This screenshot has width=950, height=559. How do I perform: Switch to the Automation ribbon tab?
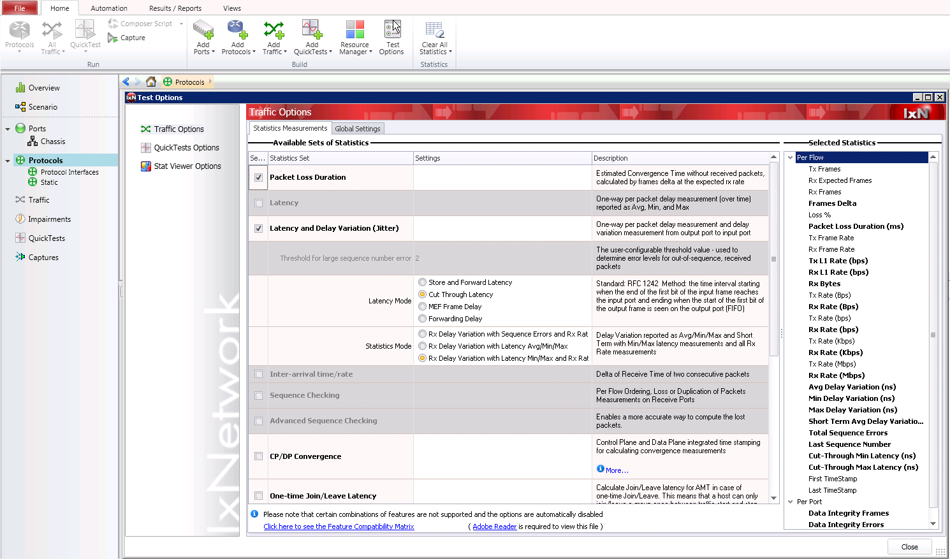click(x=109, y=8)
